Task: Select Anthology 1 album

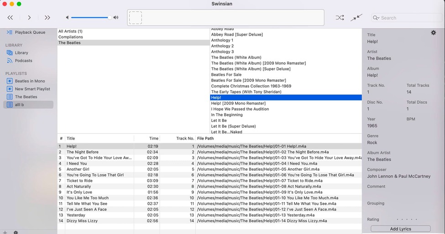Action: tap(286, 40)
